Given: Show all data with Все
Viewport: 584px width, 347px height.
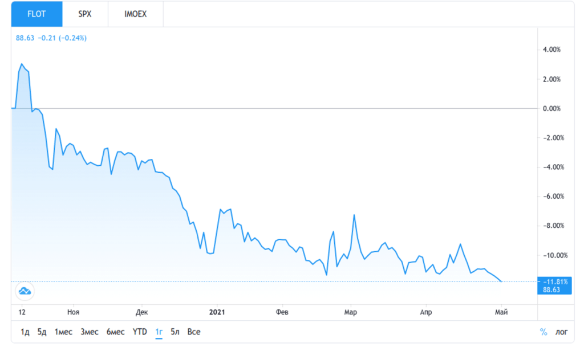Looking at the screenshot, I should coord(194,332).
